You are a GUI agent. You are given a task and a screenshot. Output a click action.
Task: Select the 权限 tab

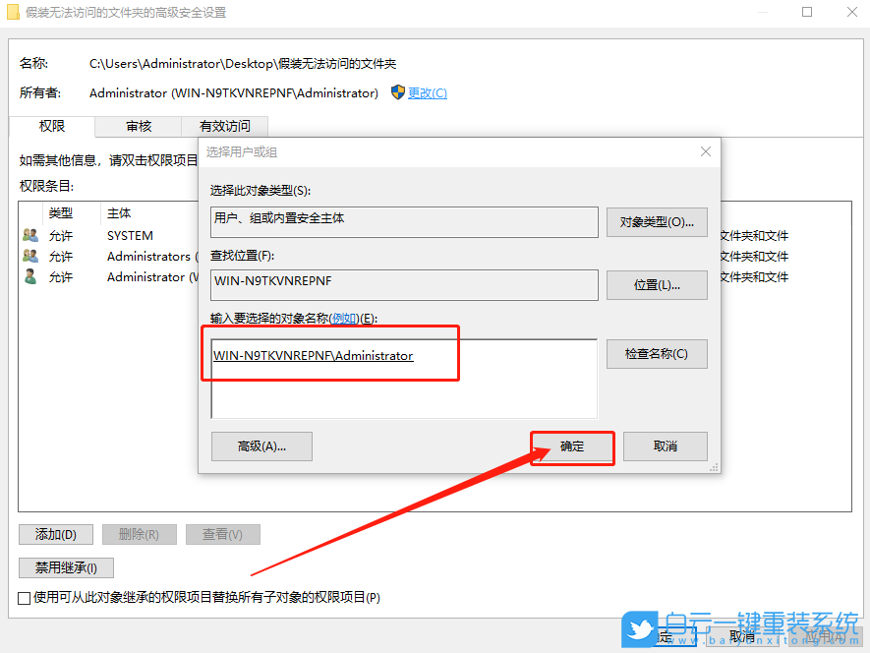point(51,126)
